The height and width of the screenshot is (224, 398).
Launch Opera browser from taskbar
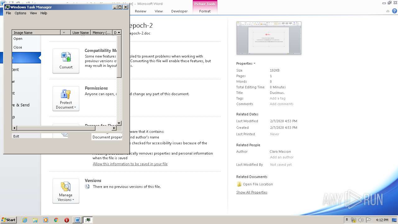67,220
